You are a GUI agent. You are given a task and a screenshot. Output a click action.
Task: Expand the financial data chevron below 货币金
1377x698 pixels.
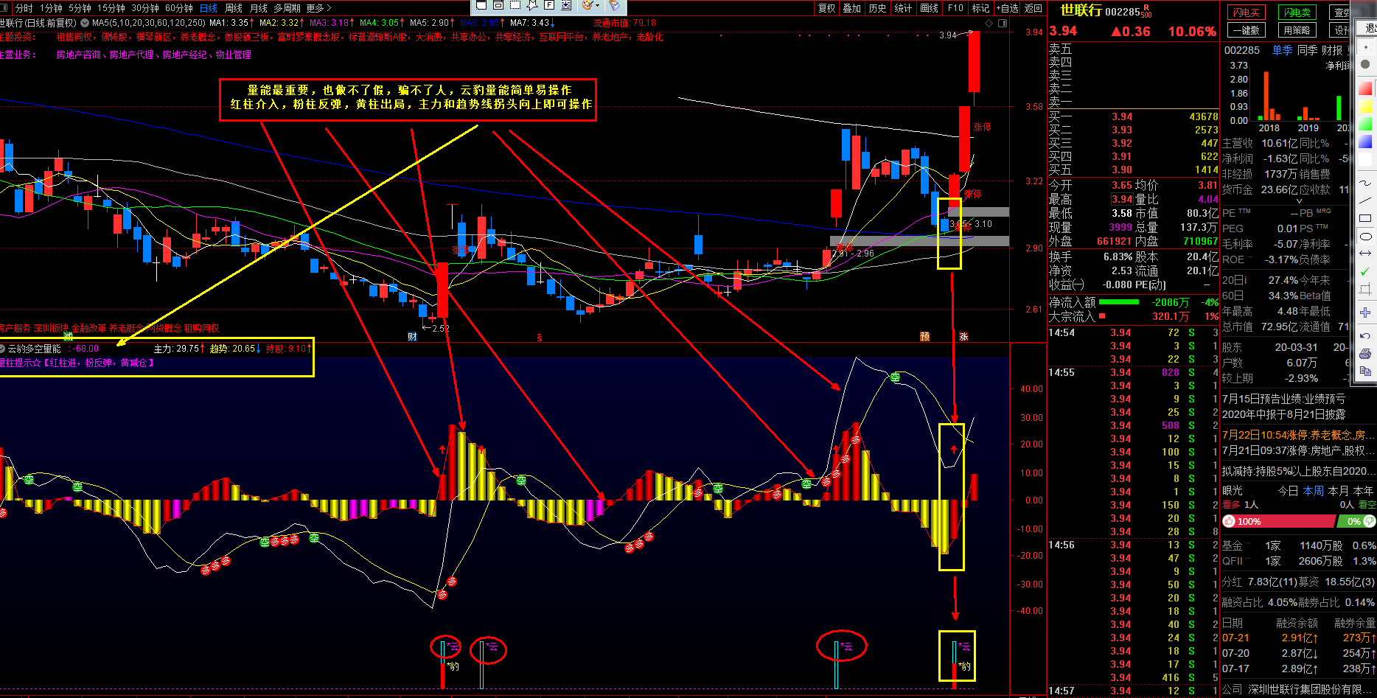(x=1299, y=200)
